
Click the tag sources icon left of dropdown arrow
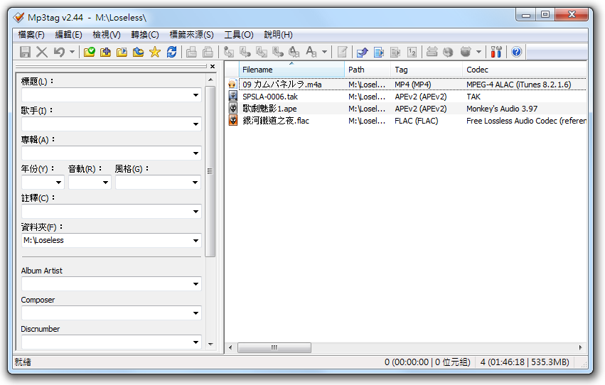click(466, 52)
